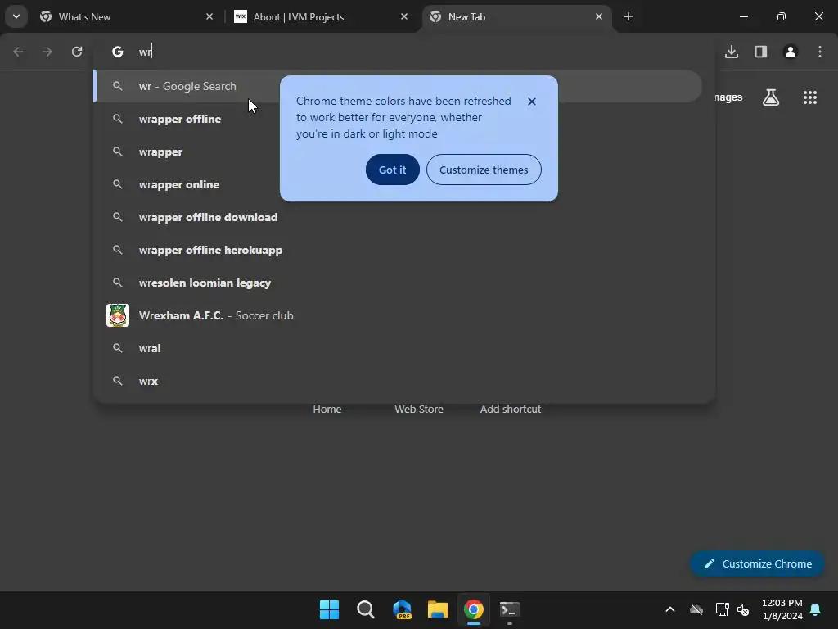Click the Chrome taskbar icon
Screen dimensions: 838x629
pos(474,609)
